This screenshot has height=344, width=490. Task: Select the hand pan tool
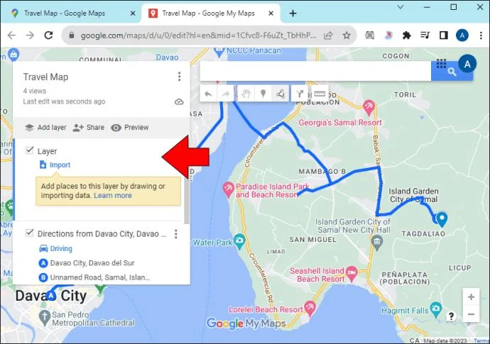pos(246,94)
